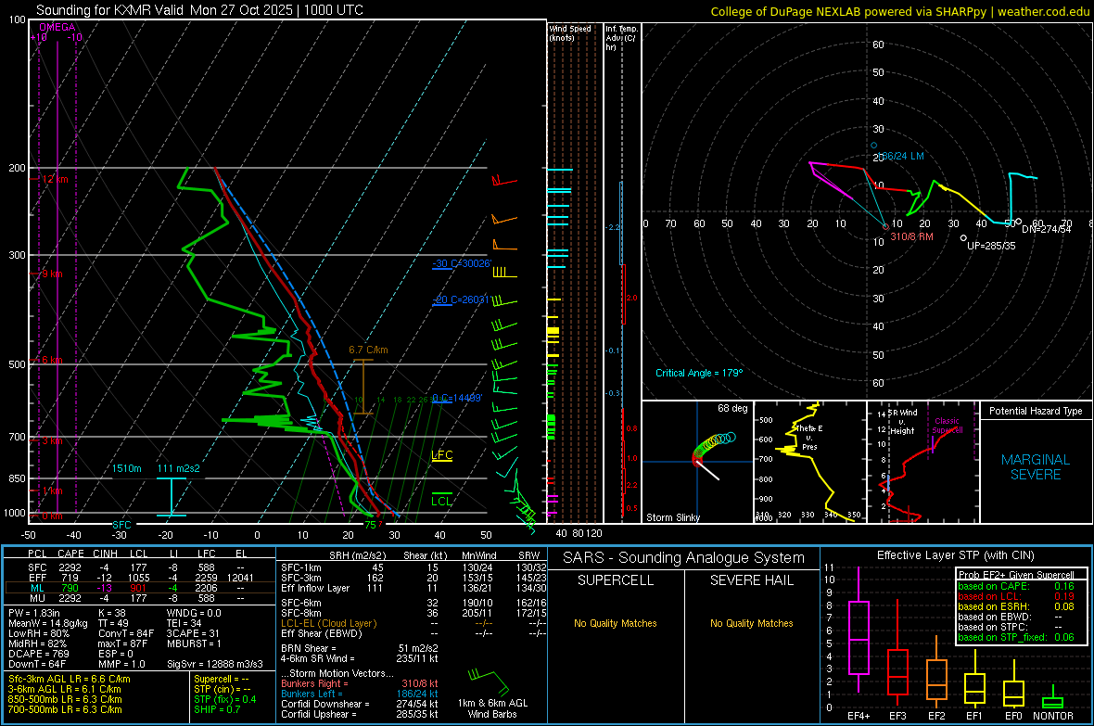Click the '-30 C=30026'' height label
Screen dimensions: 1094x726
(462, 263)
